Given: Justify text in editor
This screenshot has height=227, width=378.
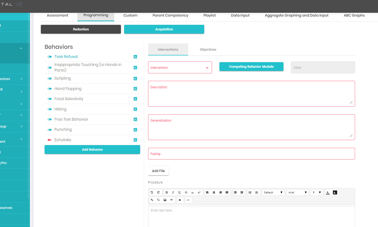Looking at the screenshot, I should (x=227, y=192).
